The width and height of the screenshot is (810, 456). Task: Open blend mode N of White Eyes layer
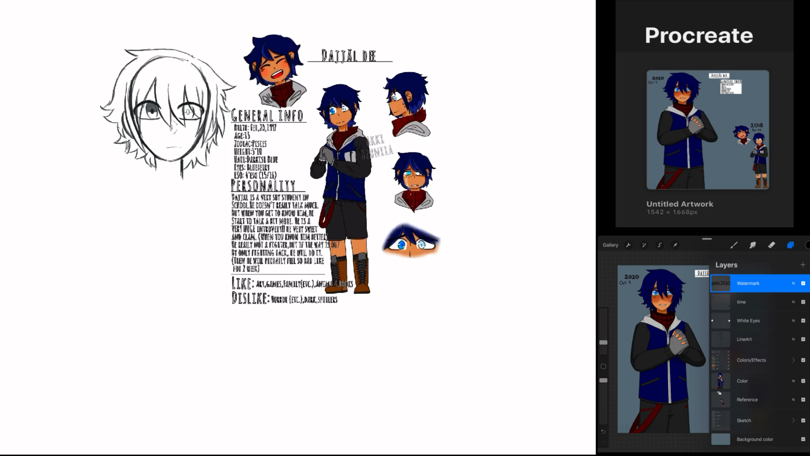pos(793,320)
